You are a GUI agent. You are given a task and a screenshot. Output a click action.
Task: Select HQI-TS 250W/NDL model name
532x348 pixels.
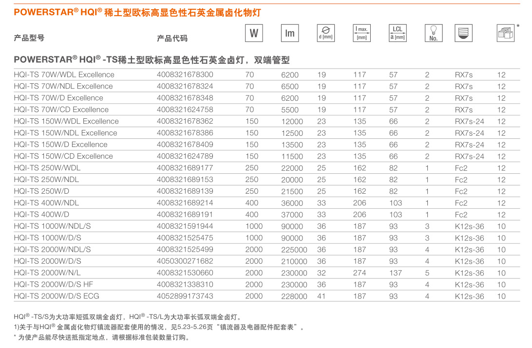pyautogui.click(x=46, y=180)
